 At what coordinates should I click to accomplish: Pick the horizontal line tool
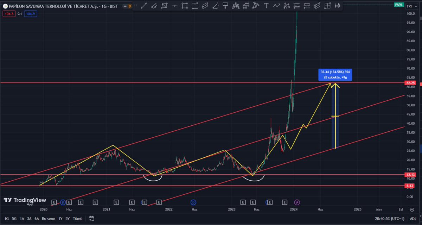(174, 6)
